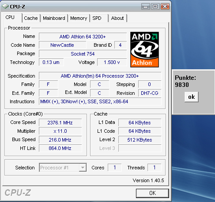
Task: Click the Punkte: 9830 score text
Action: 185,81
